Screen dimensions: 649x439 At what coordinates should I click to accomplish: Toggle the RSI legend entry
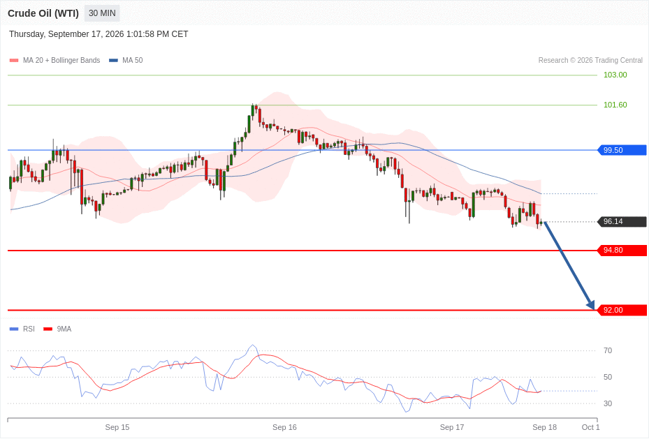22,329
